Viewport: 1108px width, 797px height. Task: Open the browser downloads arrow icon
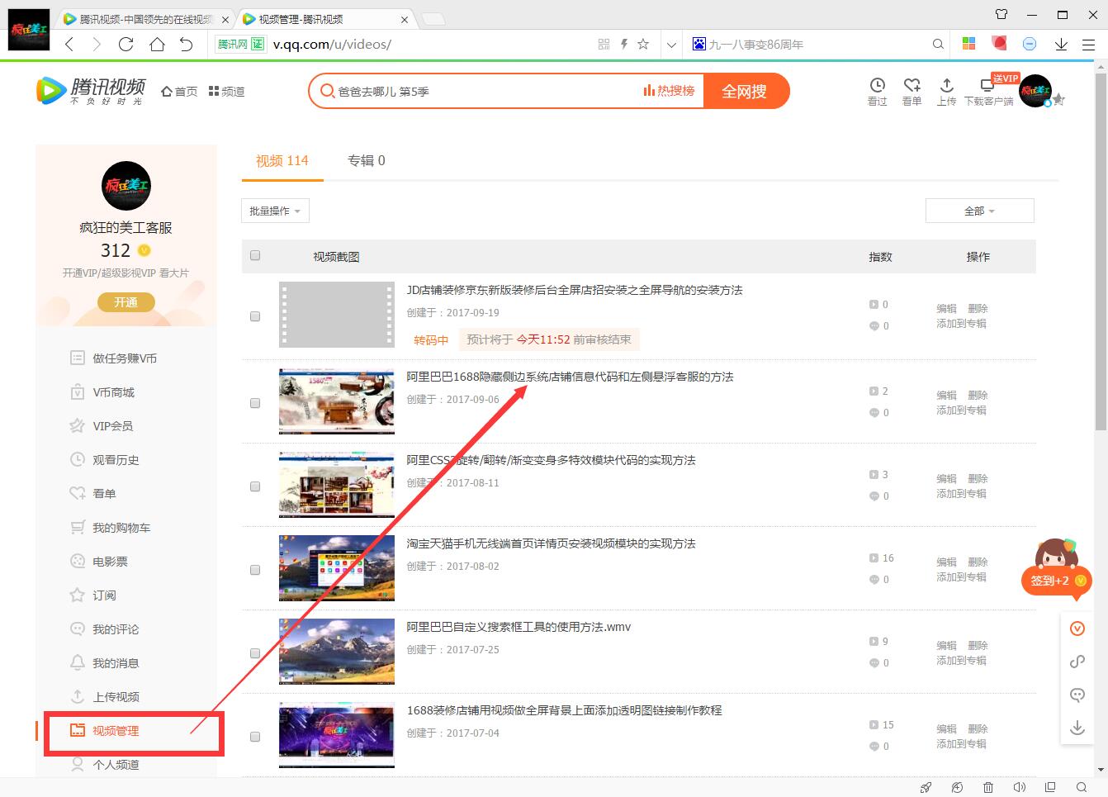1061,45
